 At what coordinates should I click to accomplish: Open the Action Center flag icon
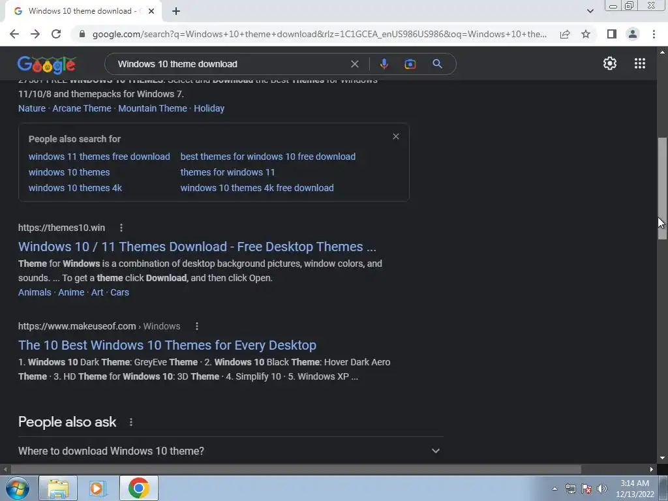pyautogui.click(x=586, y=489)
